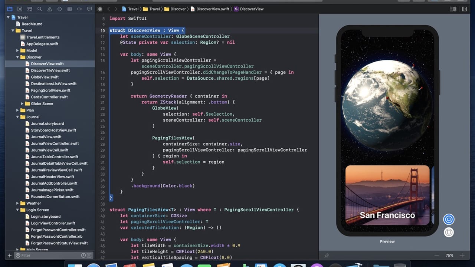
Task: Go forward in editor history
Action: tap(116, 9)
